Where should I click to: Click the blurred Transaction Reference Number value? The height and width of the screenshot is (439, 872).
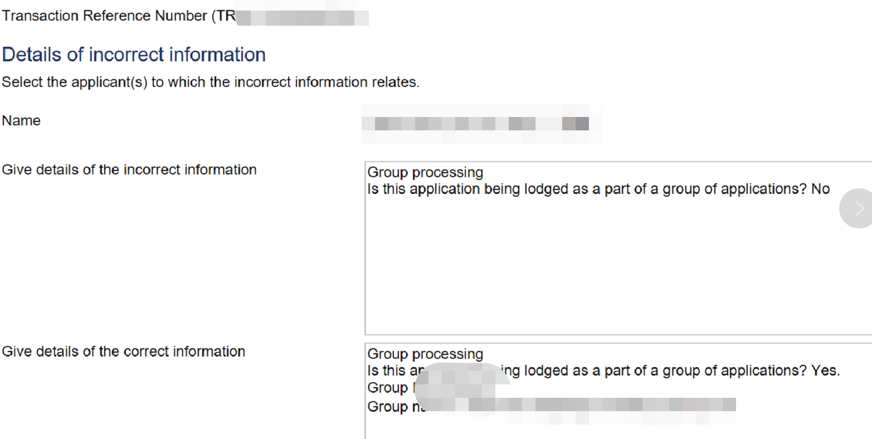pos(303,17)
